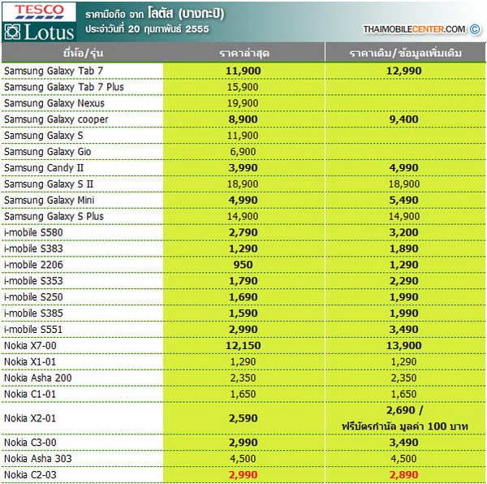This screenshot has width=487, height=484.
Task: Click the 19,900 price for Galaxy Nexus
Action: point(243,103)
